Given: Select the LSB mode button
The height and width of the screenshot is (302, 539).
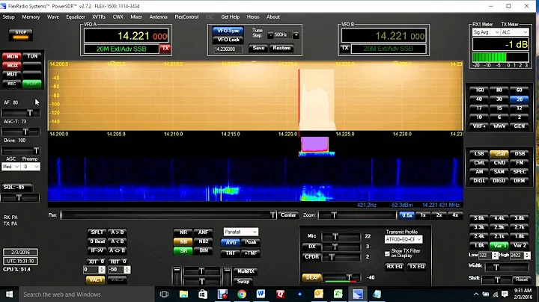Looking at the screenshot, I should tap(479, 154).
